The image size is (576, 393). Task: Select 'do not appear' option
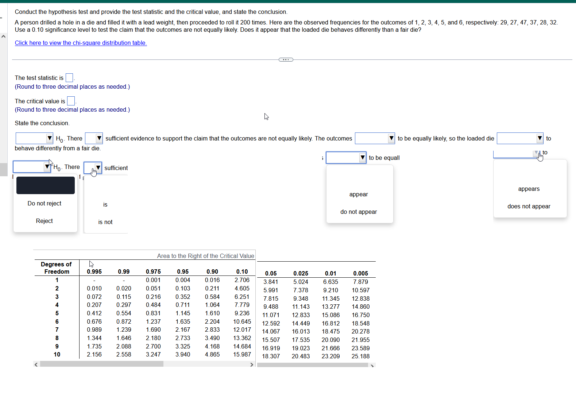tap(359, 212)
